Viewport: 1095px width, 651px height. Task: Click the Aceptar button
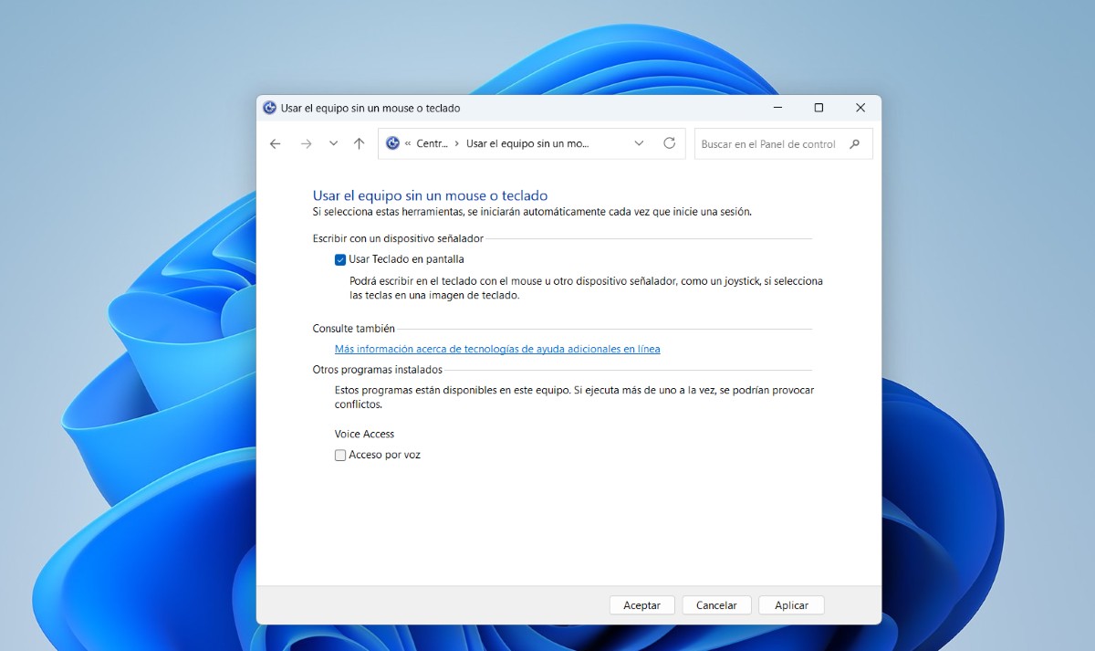(641, 604)
